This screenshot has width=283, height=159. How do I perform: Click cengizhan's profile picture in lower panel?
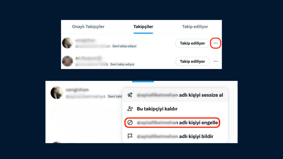pyautogui.click(x=57, y=93)
